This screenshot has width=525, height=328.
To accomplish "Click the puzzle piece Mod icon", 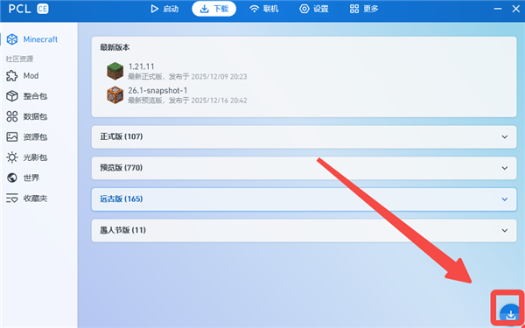I will [x=12, y=76].
